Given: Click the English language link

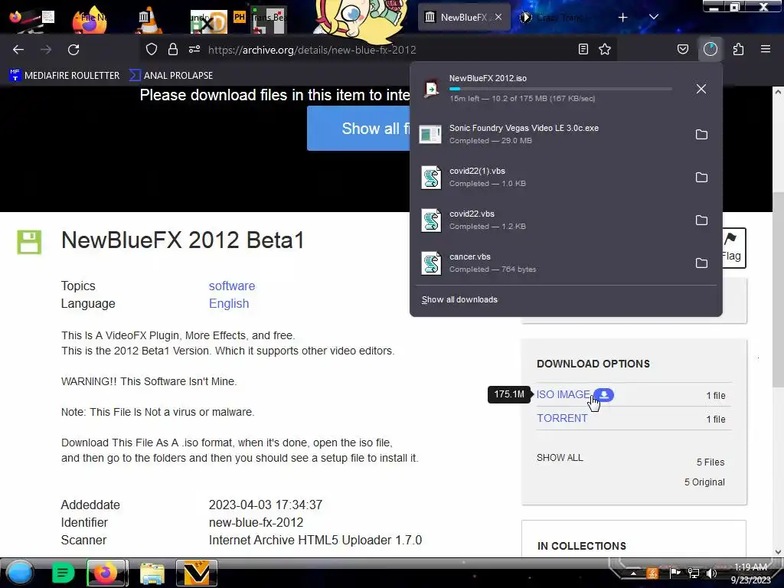Looking at the screenshot, I should (229, 303).
